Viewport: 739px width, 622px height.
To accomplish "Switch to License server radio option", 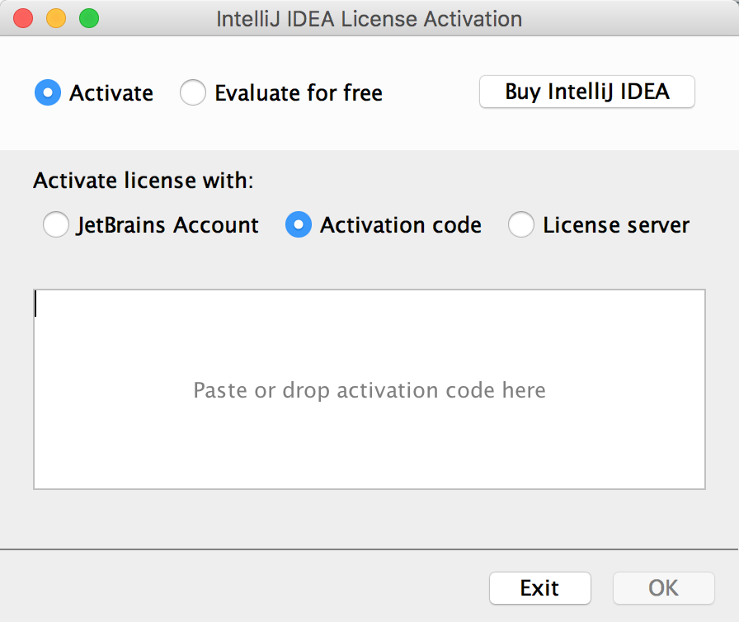I will 521,225.
